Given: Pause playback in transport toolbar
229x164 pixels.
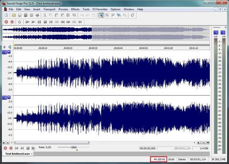Looking at the screenshot, I should [39, 22].
